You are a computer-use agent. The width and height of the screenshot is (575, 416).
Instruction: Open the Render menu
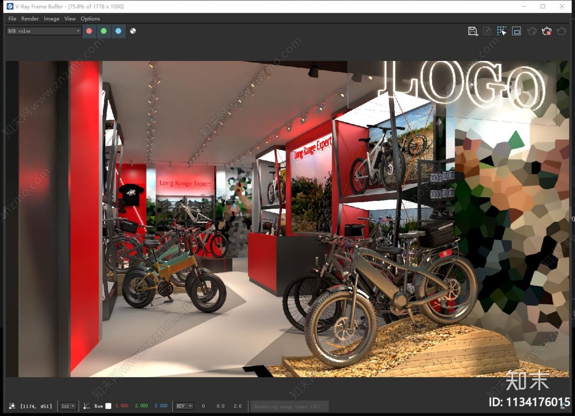[30, 19]
